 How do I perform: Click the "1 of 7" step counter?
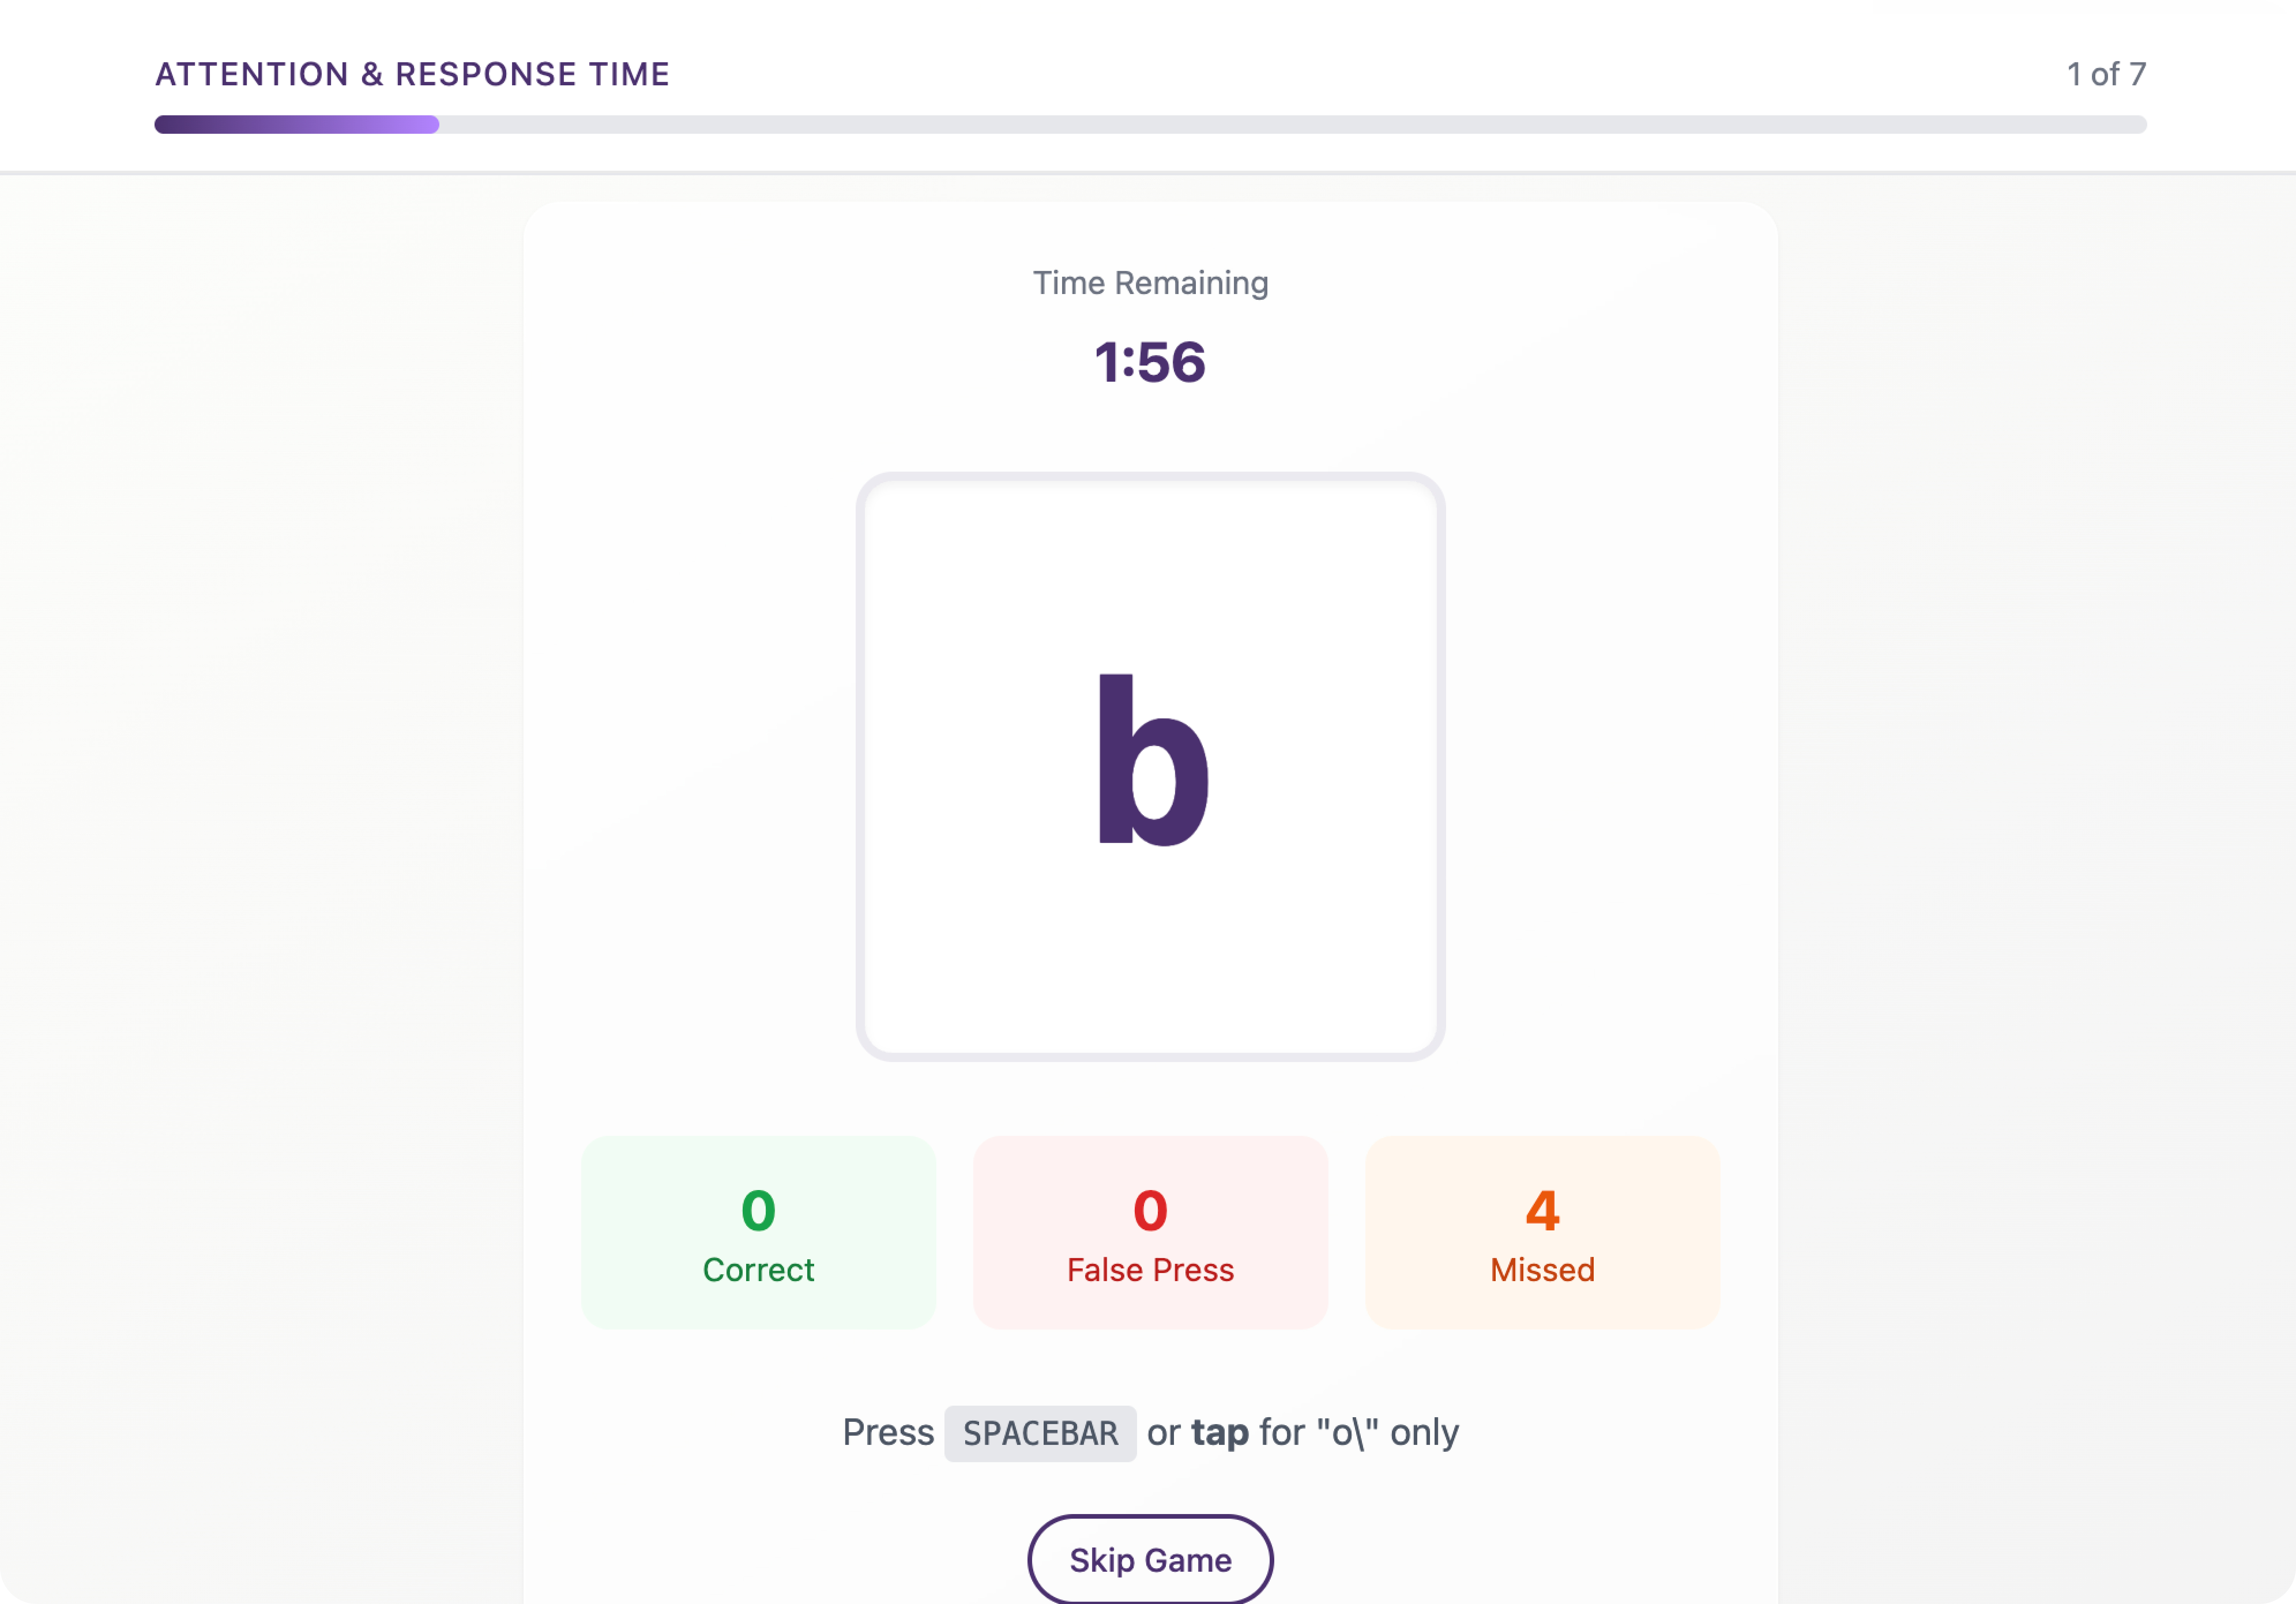(2106, 74)
